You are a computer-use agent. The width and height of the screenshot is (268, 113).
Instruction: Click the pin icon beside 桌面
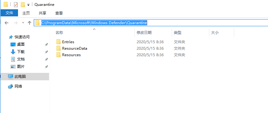46,44
